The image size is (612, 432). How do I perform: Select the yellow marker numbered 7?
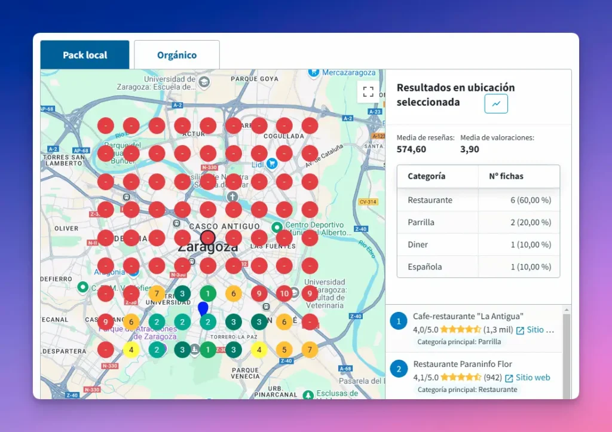click(157, 293)
